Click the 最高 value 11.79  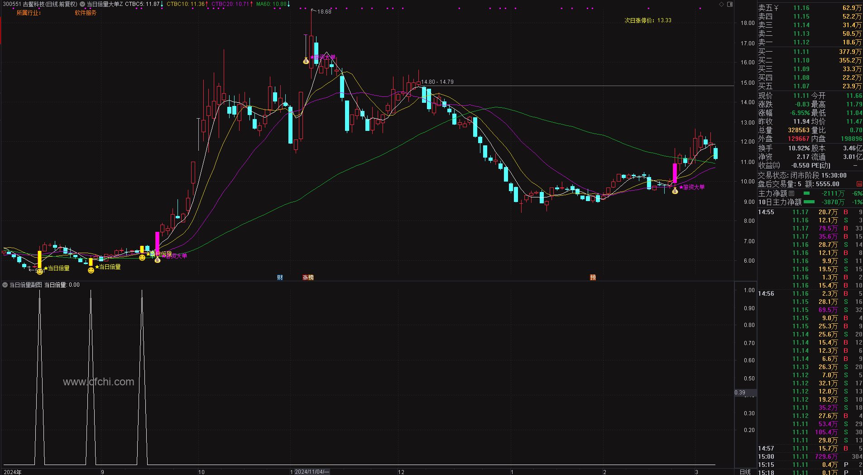click(854, 104)
